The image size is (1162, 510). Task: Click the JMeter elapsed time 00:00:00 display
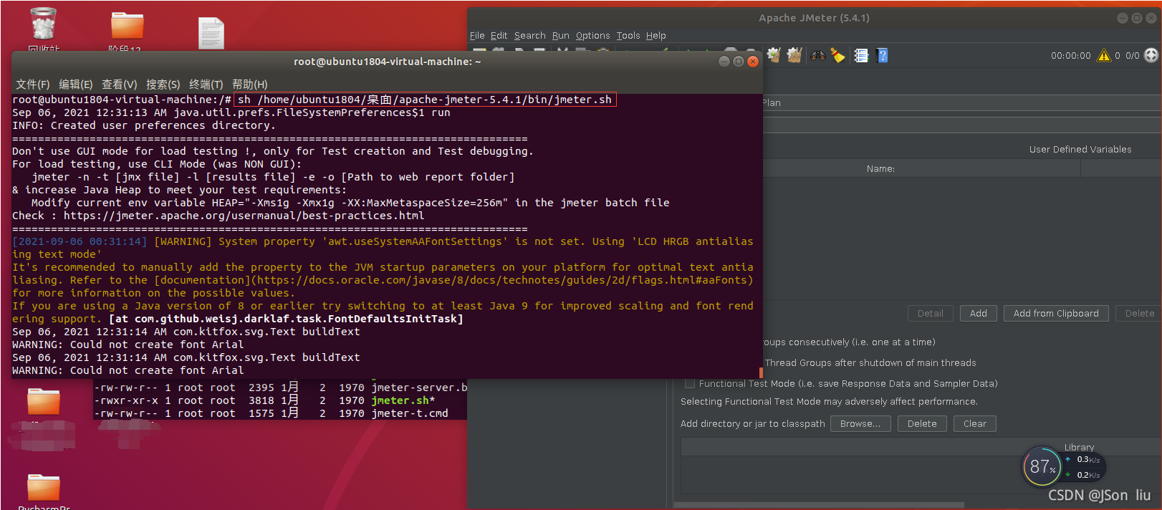(1070, 55)
